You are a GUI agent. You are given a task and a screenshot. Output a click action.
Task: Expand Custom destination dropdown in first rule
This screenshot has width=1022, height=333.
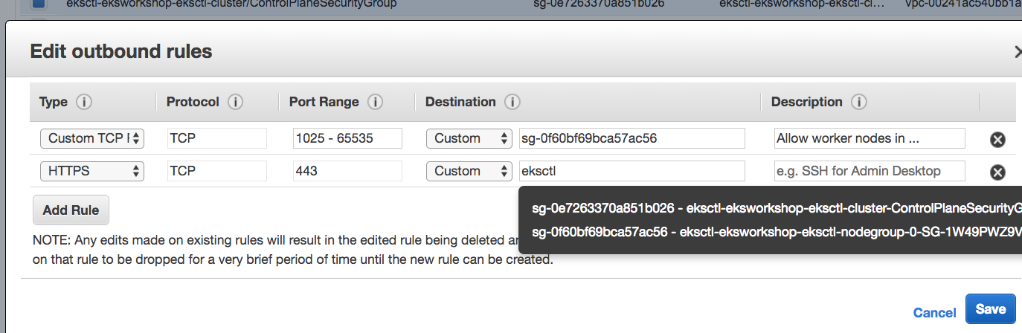[469, 138]
